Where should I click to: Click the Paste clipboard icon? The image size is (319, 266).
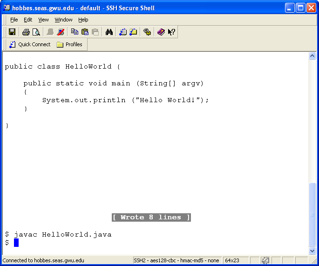(85, 32)
